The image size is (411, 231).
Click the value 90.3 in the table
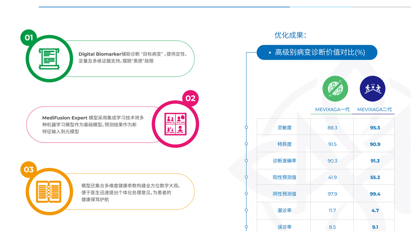[x=332, y=161]
